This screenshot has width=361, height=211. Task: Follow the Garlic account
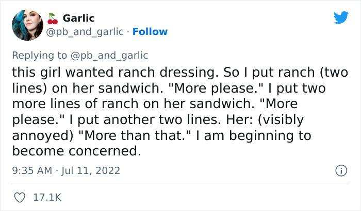[150, 32]
